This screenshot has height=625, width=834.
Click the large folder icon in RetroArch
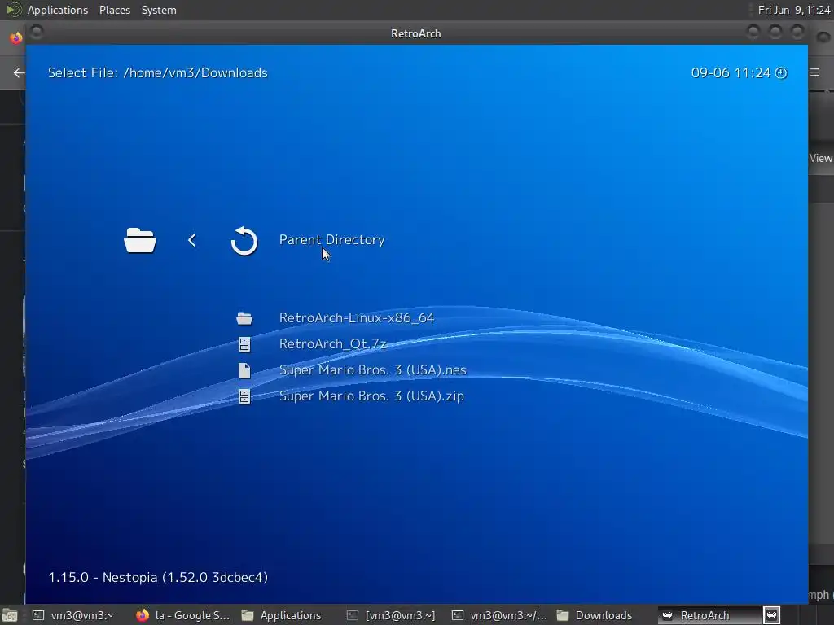140,240
